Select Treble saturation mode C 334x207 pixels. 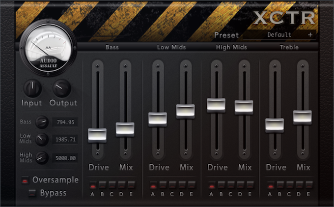[290, 185]
